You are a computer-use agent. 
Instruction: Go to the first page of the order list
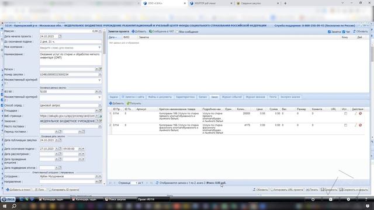(x=110, y=183)
